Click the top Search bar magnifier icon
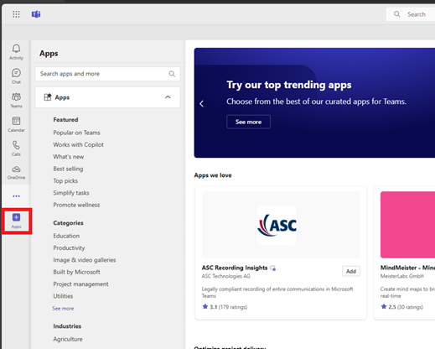 coord(396,14)
